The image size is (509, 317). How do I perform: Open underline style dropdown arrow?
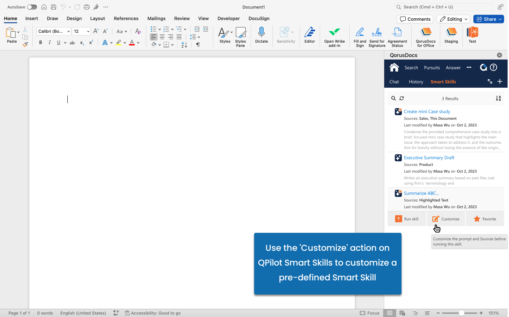coord(65,43)
